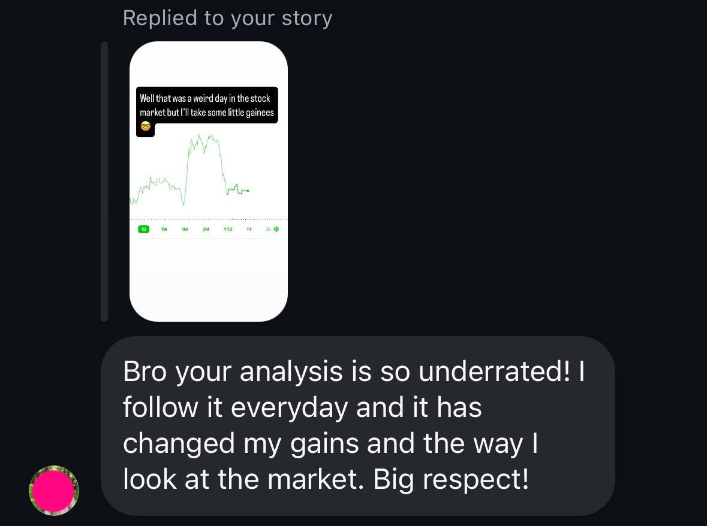Select the 3M time range
This screenshot has height=526, width=707.
point(206,229)
